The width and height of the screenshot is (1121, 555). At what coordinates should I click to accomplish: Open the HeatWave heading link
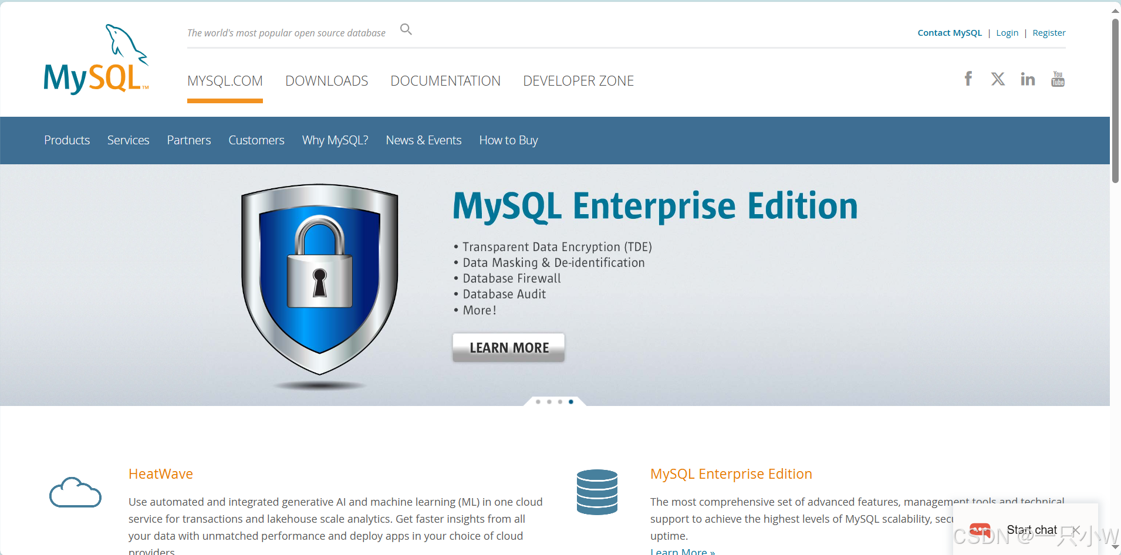coord(161,474)
